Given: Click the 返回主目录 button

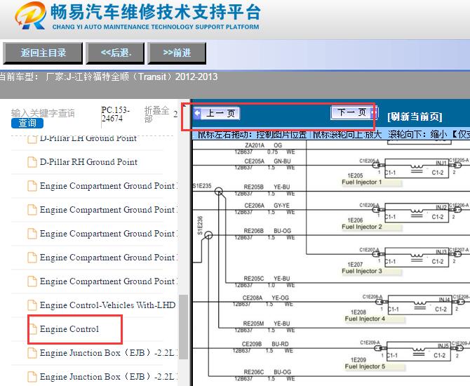Looking at the screenshot, I should pyautogui.click(x=43, y=53).
